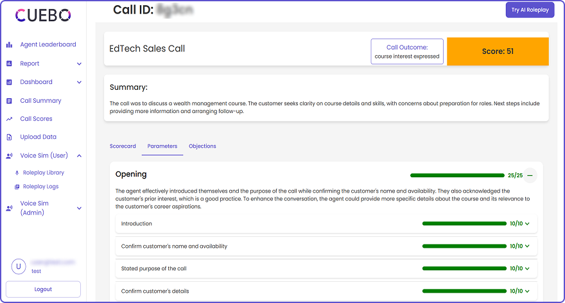This screenshot has width=565, height=303.
Task: Click the Confirm customer's details label
Action: [155, 291]
